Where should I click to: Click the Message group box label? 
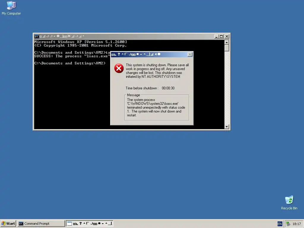[x=133, y=95]
